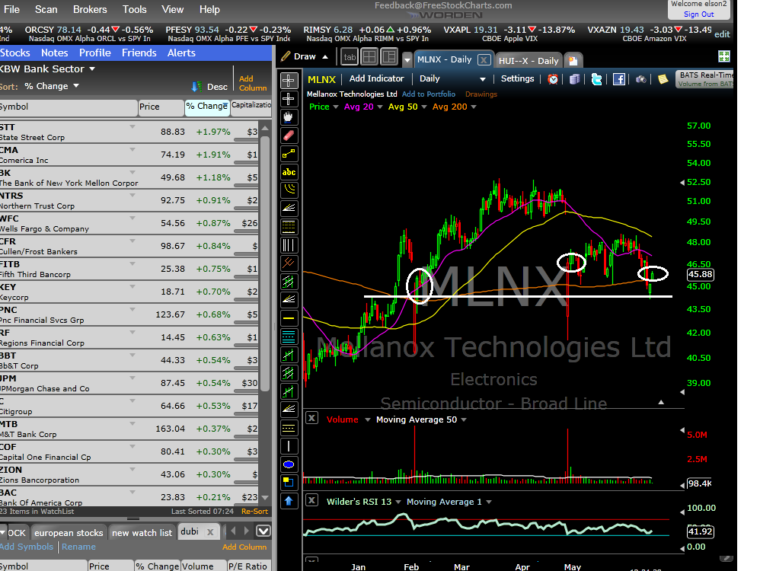The image size is (776, 571).
Task: Switch to the Notes tab
Action: coord(54,53)
